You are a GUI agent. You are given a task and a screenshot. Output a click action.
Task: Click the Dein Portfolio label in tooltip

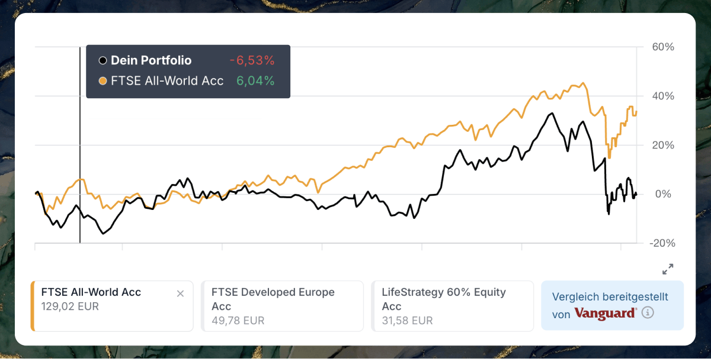tap(151, 60)
